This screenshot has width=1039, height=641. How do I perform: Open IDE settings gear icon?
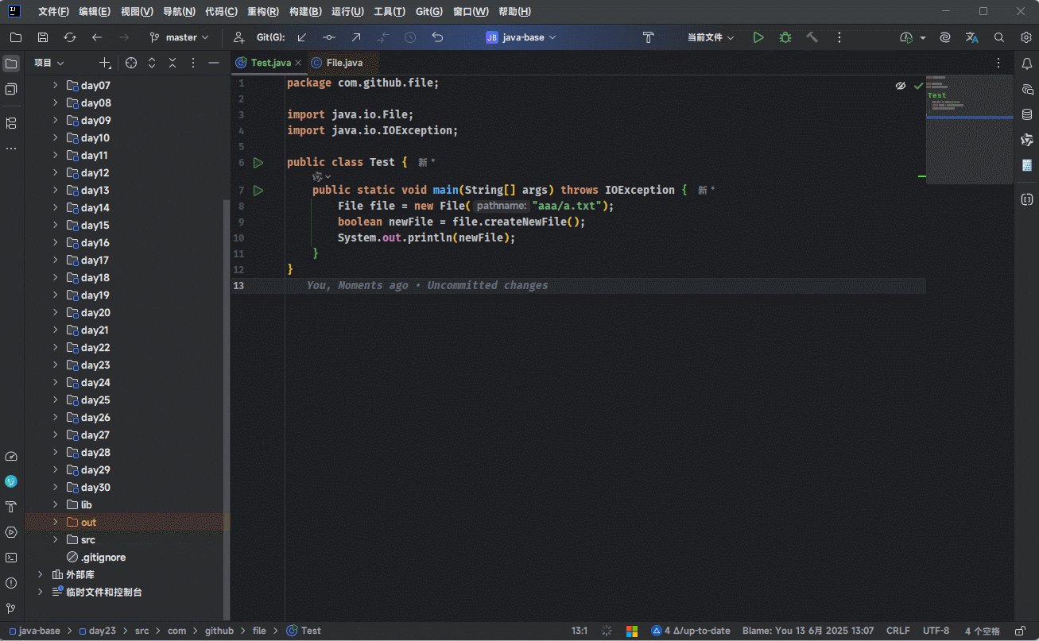coord(1025,37)
